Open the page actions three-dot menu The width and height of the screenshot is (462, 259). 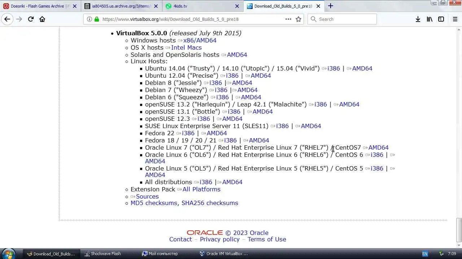click(x=288, y=19)
